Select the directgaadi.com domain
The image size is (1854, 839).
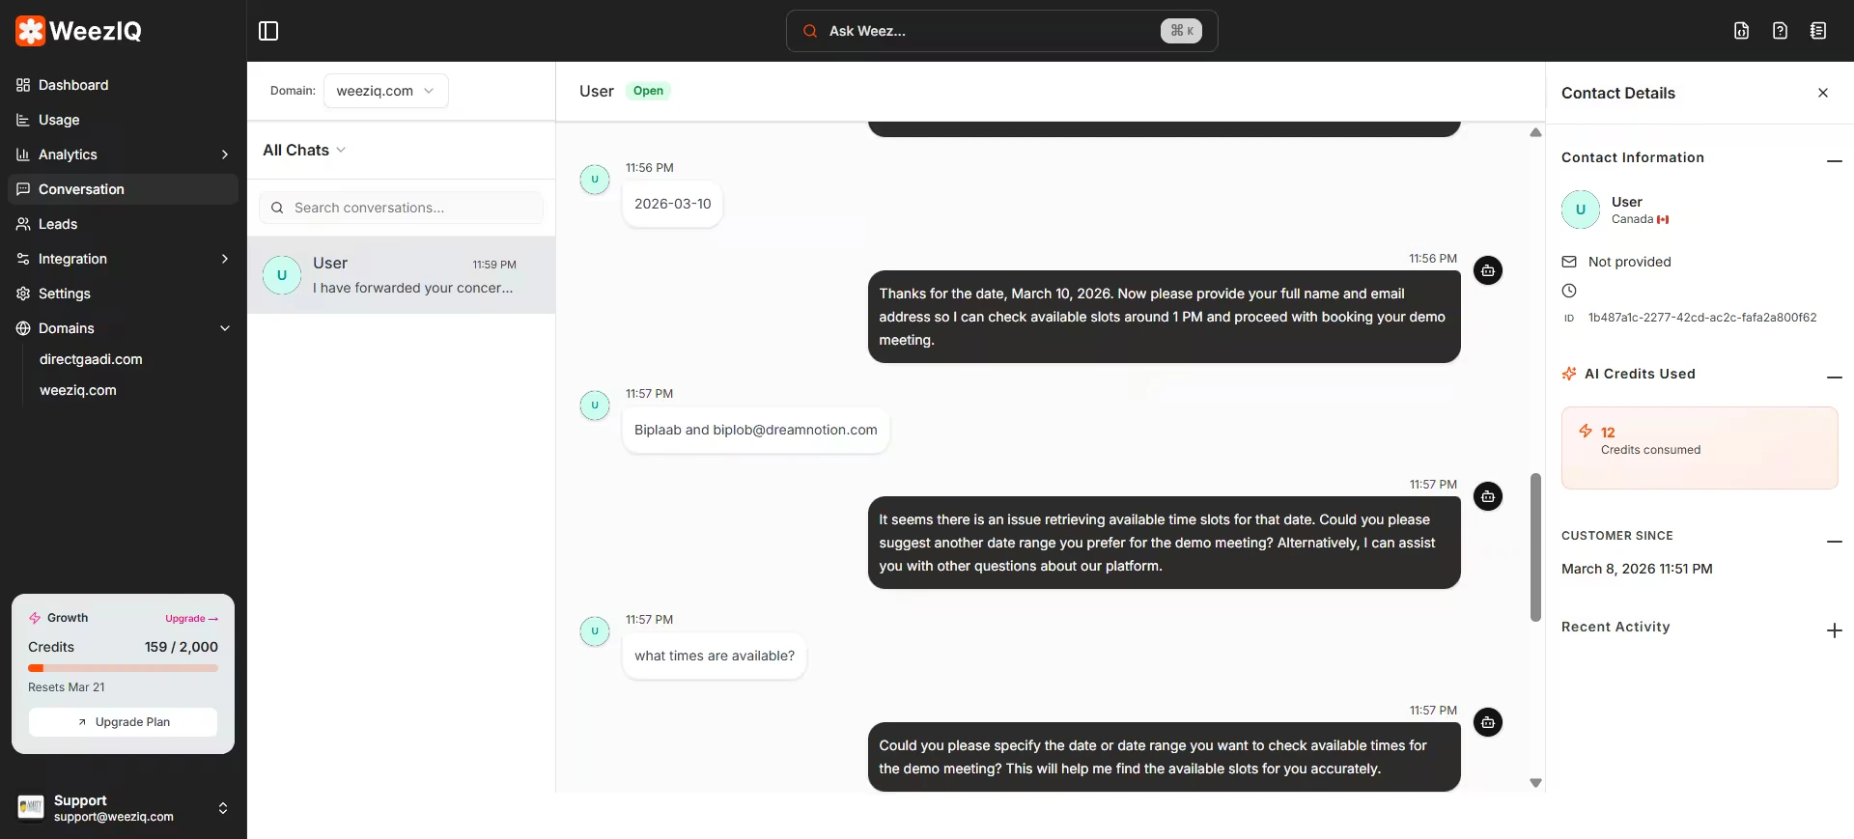tap(91, 359)
